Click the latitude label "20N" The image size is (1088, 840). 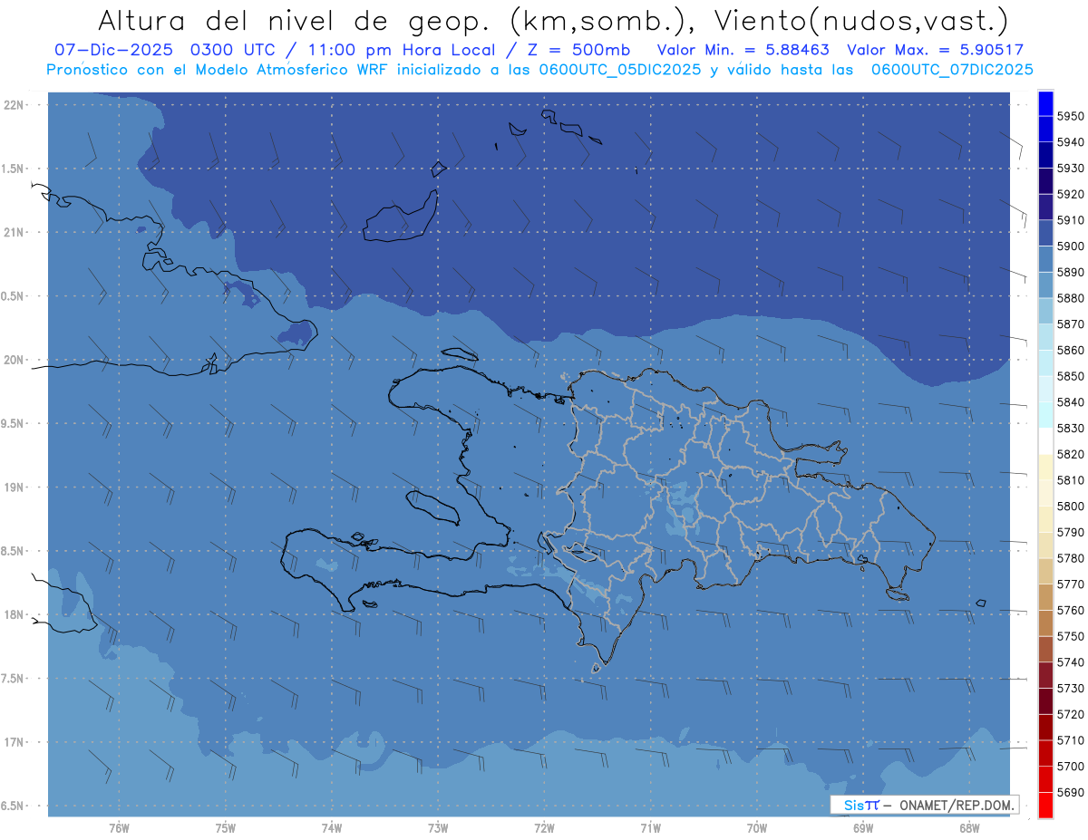click(14, 360)
